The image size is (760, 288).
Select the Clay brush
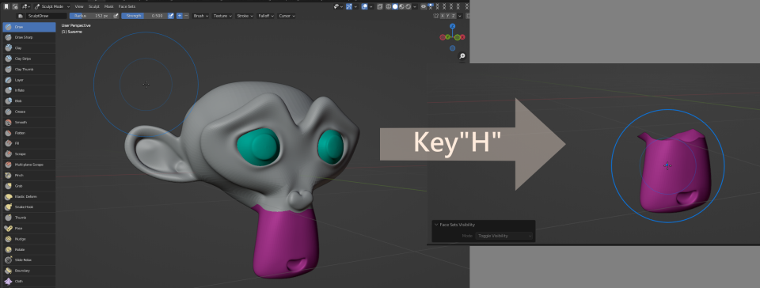tap(28, 48)
